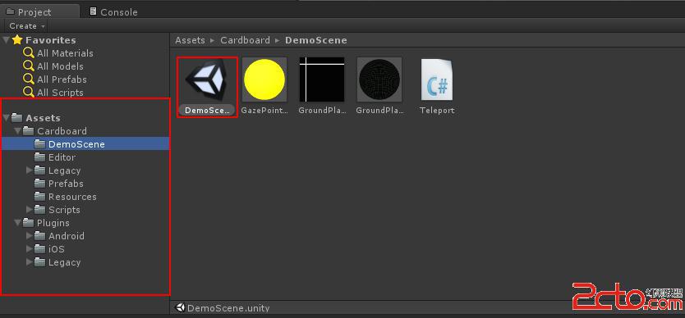Click the DemoScene.unity status bar label
The image size is (685, 318).
[x=228, y=308]
